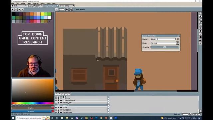Click the Frame number field
This screenshot has width=213, height=120.
click(x=185, y=114)
